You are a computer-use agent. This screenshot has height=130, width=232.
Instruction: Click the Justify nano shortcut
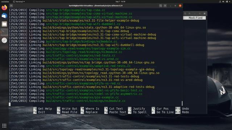[136, 109]
